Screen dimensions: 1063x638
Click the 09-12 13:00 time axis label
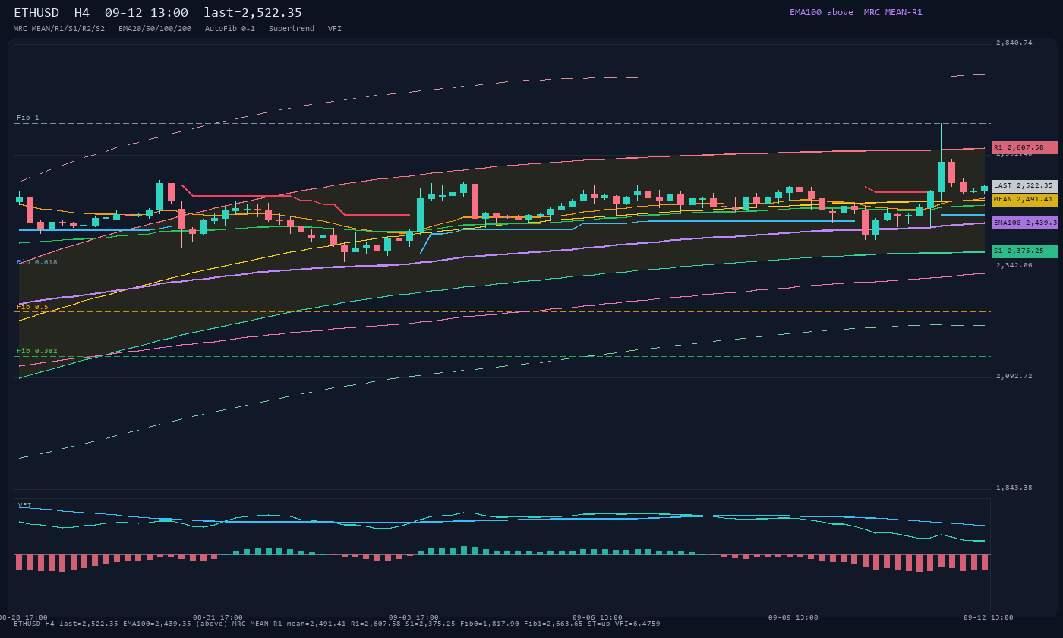coord(989,617)
